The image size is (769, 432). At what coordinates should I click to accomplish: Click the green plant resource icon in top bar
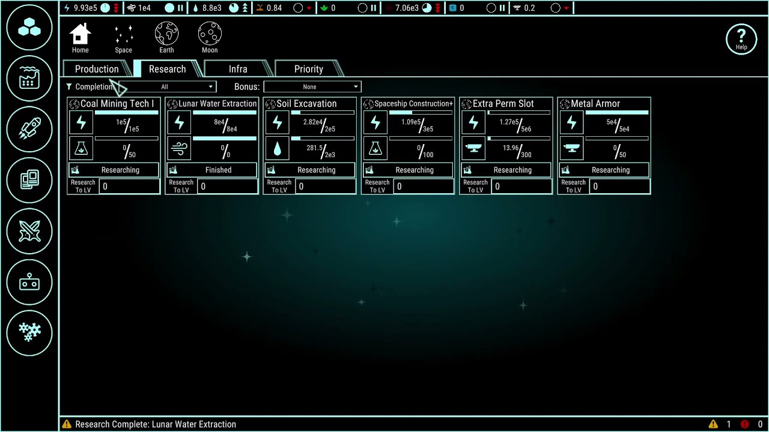[x=325, y=8]
